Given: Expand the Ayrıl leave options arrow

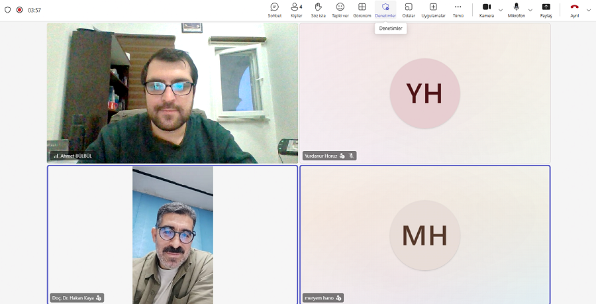Looking at the screenshot, I should point(589,10).
